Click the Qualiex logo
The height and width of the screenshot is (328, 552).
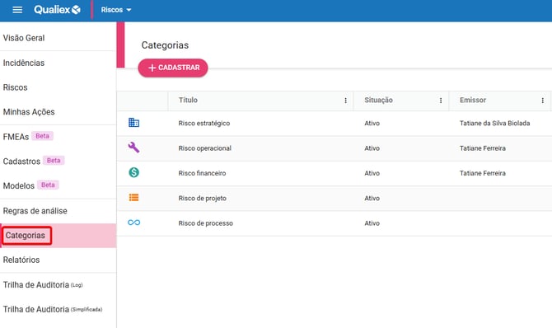(57, 10)
